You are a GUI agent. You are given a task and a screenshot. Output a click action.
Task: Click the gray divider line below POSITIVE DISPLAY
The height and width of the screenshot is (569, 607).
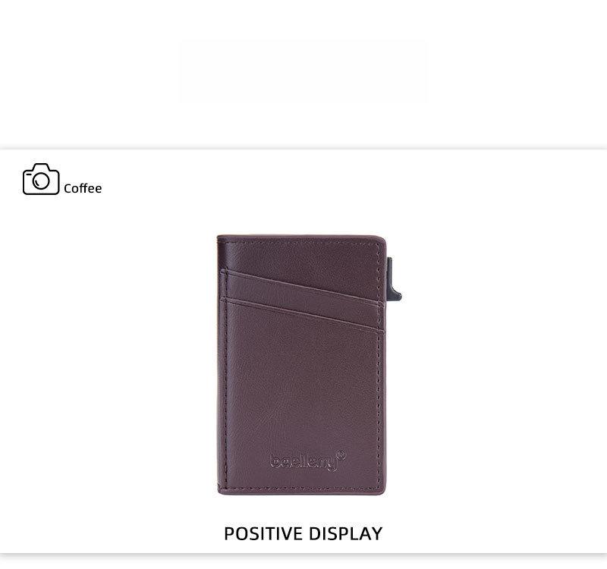(303, 555)
